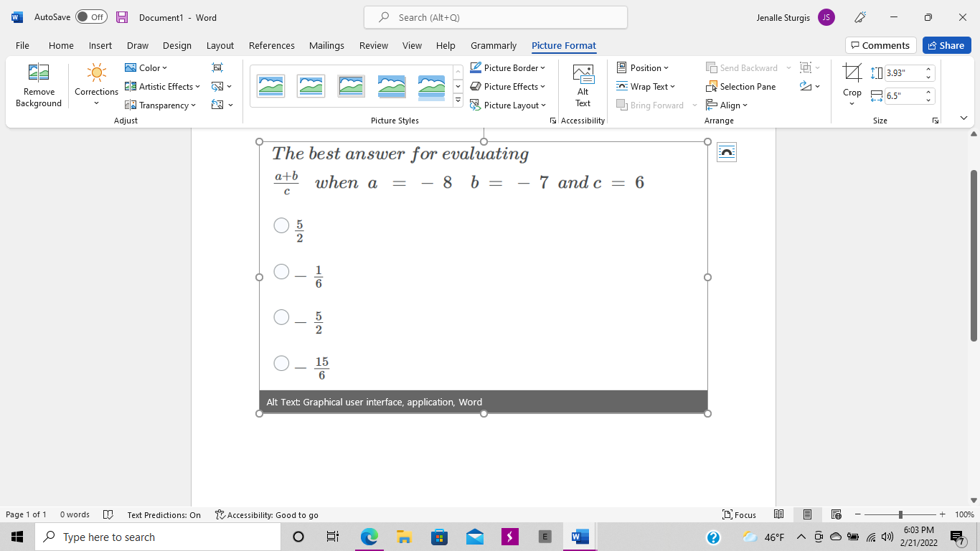Image resolution: width=980 pixels, height=551 pixels.
Task: Select the -15/6 answer choice
Action: (281, 362)
